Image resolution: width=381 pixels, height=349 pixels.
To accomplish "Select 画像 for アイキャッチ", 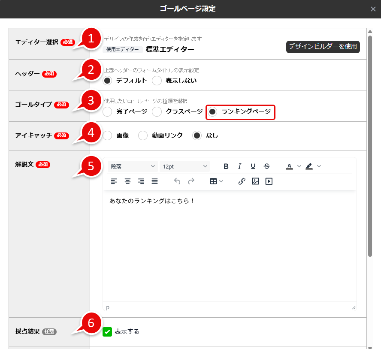I will coord(107,135).
